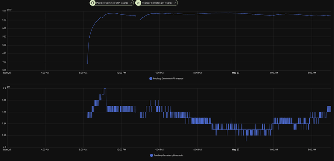Viewport: 334px width, 161px height.
Task: Click the 600 label on ORP axis
Action: click(x=4, y=28)
